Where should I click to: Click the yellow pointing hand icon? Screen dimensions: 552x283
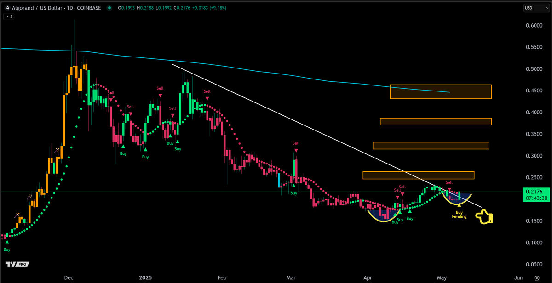point(484,216)
